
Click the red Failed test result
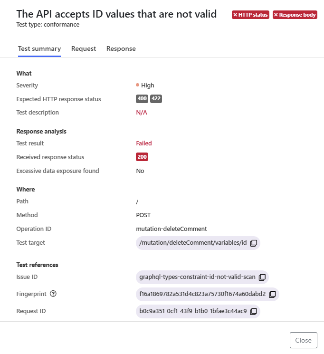click(144, 143)
